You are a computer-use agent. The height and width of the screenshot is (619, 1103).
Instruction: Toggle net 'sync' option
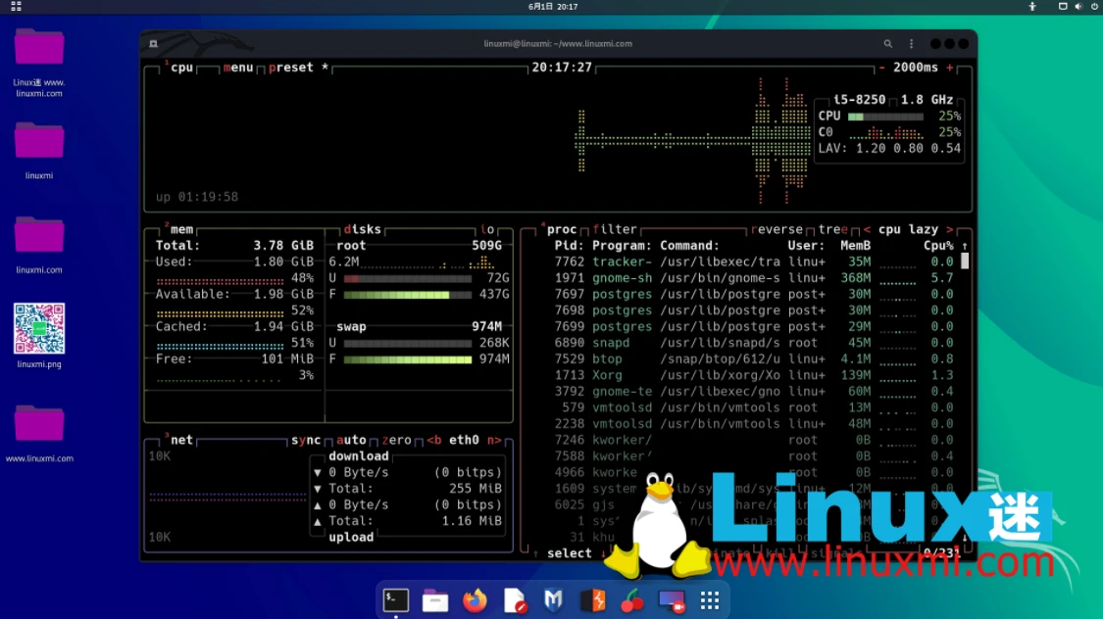(306, 440)
